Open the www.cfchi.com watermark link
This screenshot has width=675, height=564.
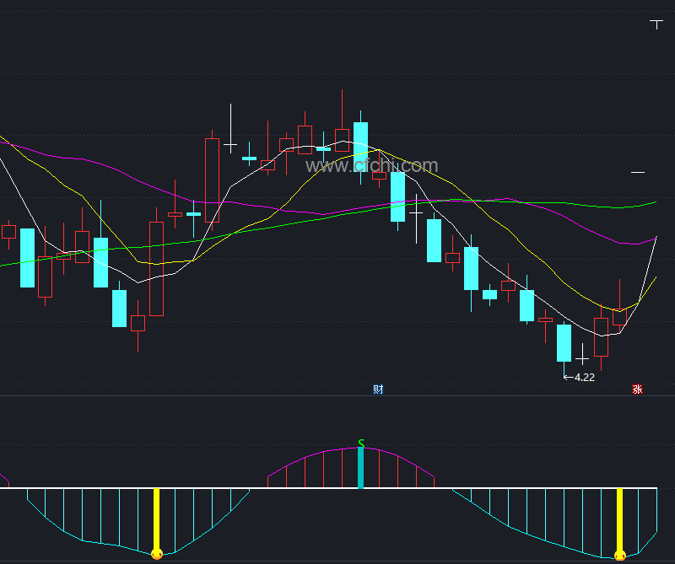tap(371, 166)
